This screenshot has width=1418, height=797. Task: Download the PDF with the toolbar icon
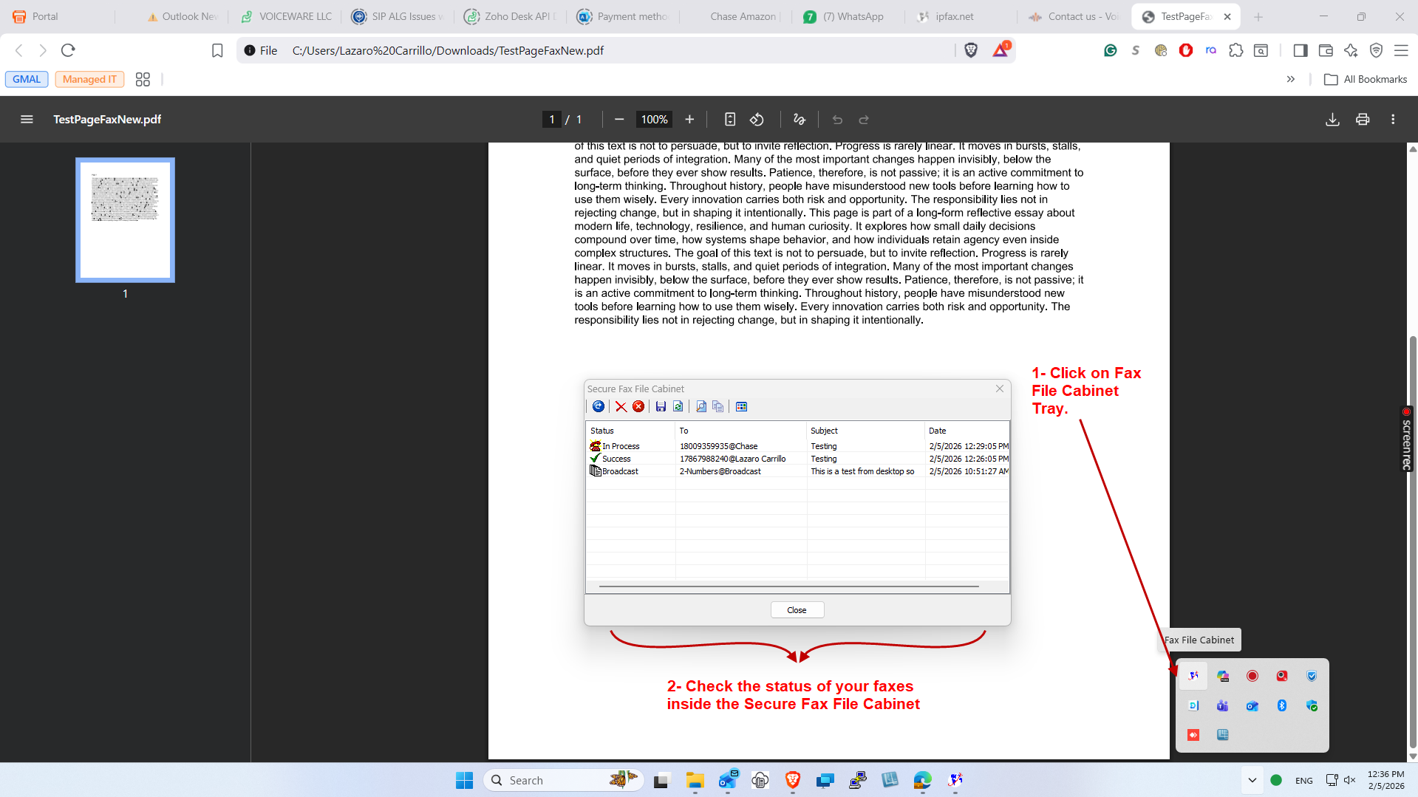tap(1332, 120)
